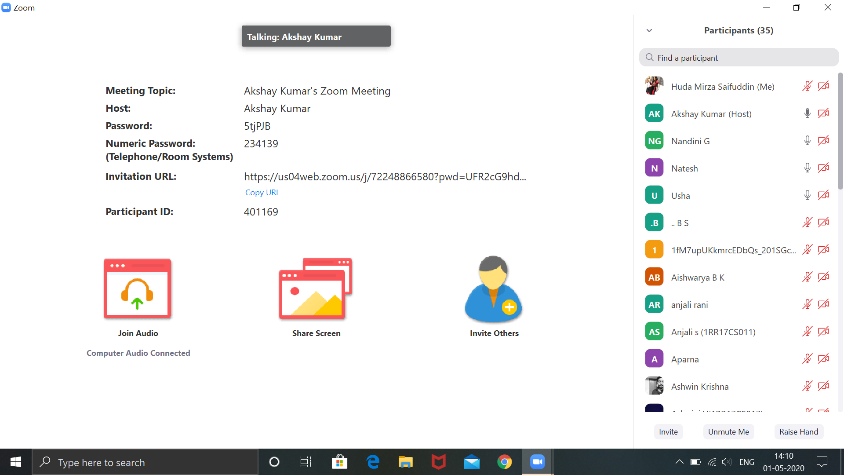Click the Invite button in participants panel
Viewport: 844px width, 475px height.
668,432
